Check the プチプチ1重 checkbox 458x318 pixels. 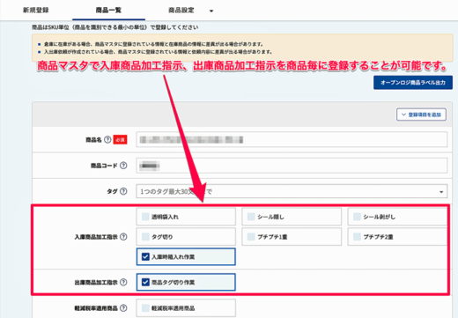click(x=251, y=237)
